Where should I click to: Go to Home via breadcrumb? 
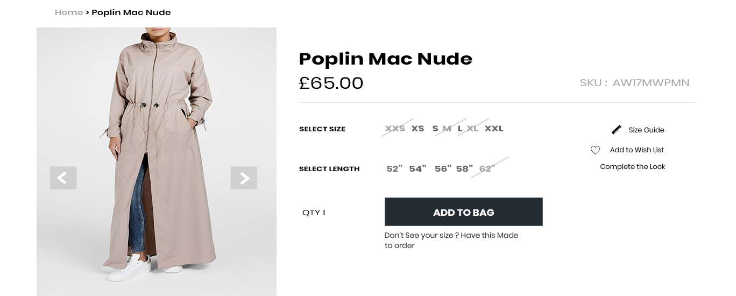(x=69, y=12)
